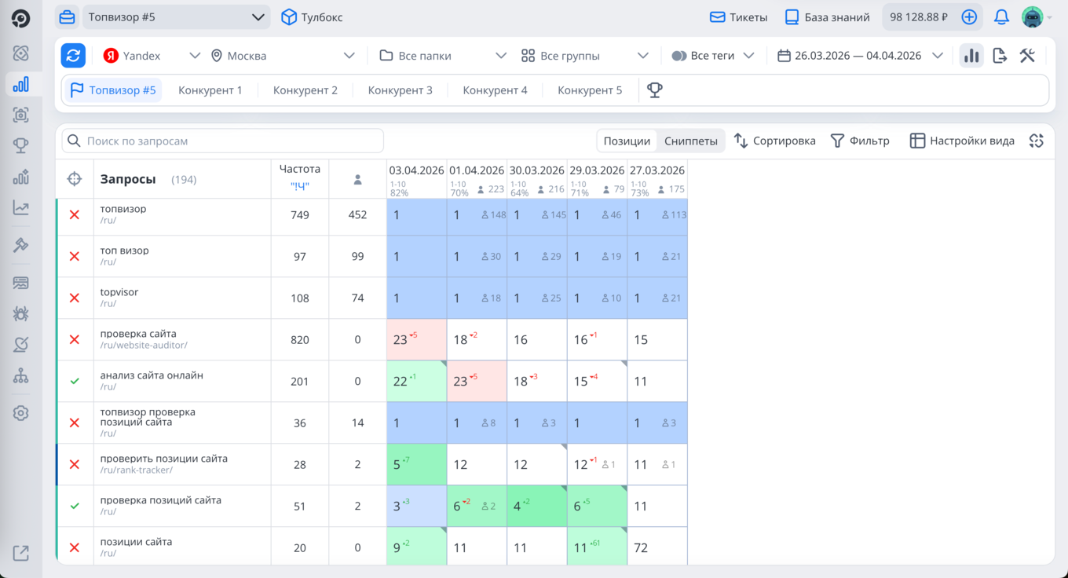Open the Москва region dropdown
1068x578 pixels.
point(283,56)
